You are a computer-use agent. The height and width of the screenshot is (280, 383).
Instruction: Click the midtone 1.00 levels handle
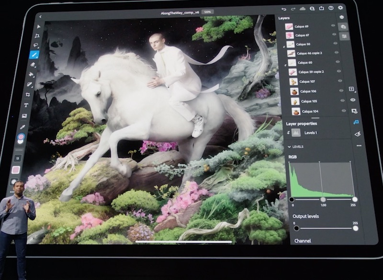tap(323, 200)
